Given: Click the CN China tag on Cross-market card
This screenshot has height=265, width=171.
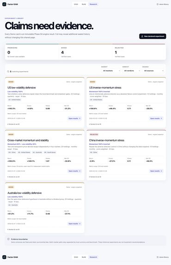Looking at the screenshot, I should click(x=12, y=153).
